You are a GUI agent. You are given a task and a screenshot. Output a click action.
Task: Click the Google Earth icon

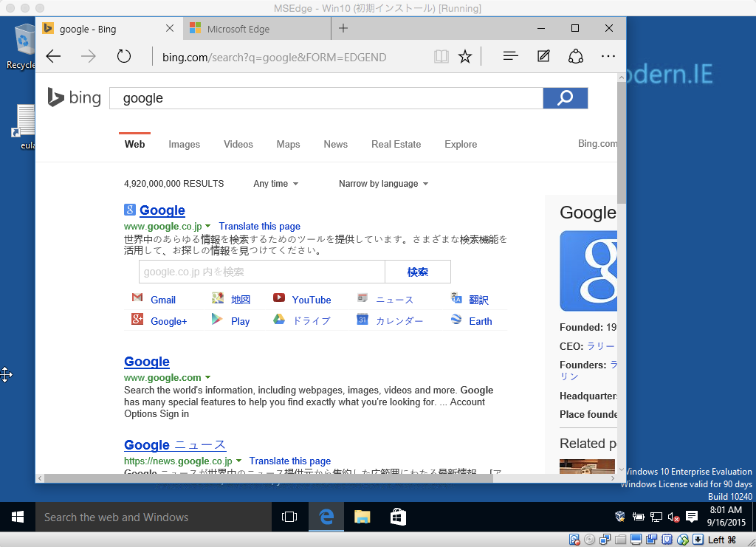456,319
